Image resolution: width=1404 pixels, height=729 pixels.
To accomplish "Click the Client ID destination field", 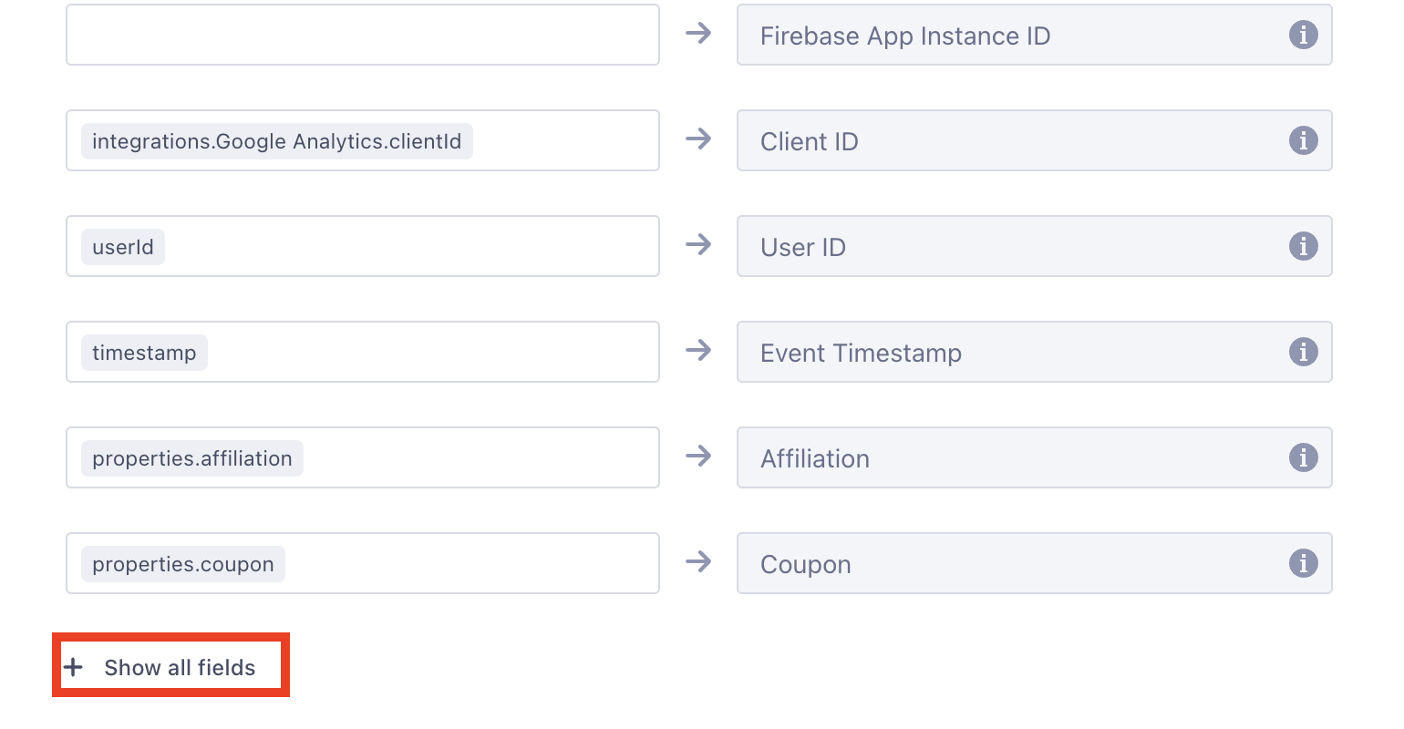I will 1035,140.
